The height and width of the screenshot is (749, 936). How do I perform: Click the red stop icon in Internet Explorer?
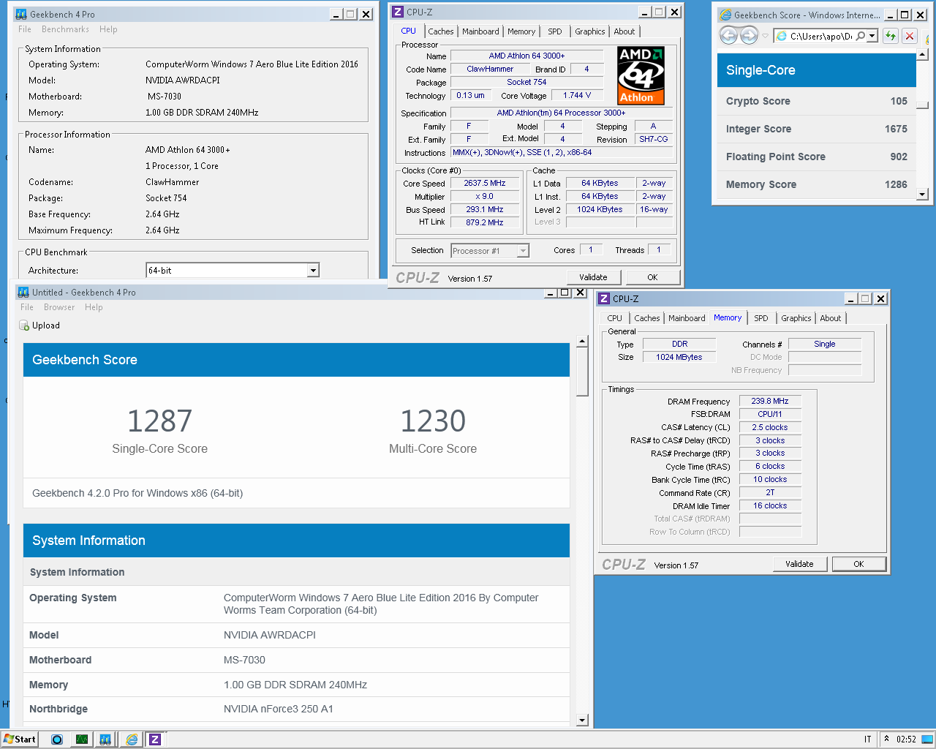point(909,36)
